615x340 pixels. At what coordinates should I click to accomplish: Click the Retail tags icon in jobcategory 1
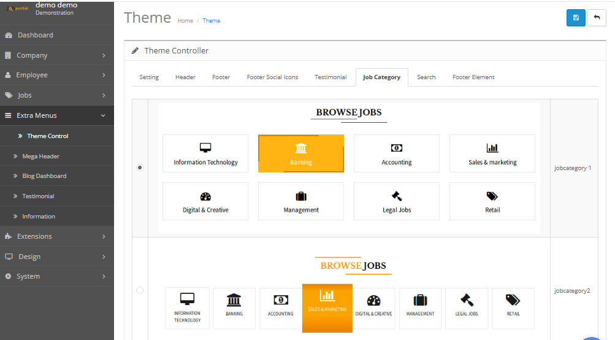[492, 196]
